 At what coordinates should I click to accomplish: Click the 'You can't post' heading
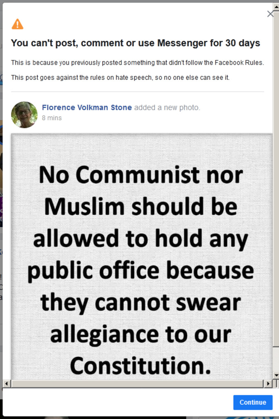136,43
